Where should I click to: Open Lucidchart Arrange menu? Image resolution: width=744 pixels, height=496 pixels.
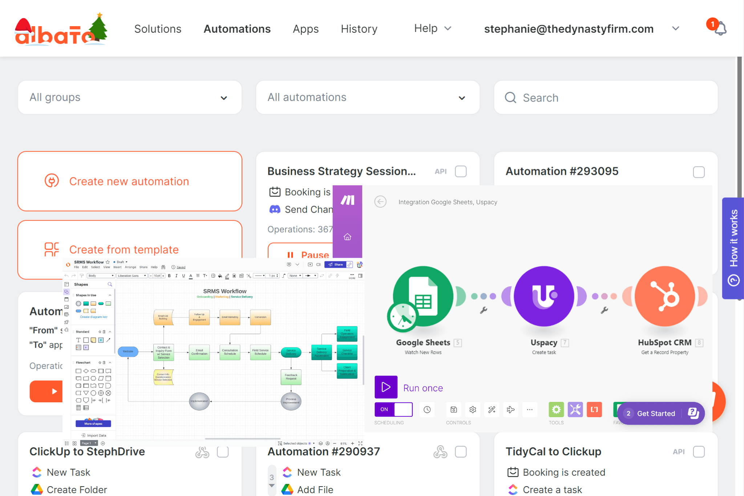tap(130, 267)
